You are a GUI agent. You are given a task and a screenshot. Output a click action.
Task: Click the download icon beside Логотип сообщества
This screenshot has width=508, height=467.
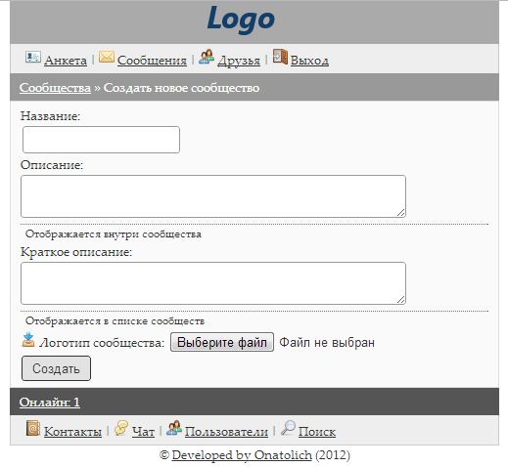coord(28,340)
